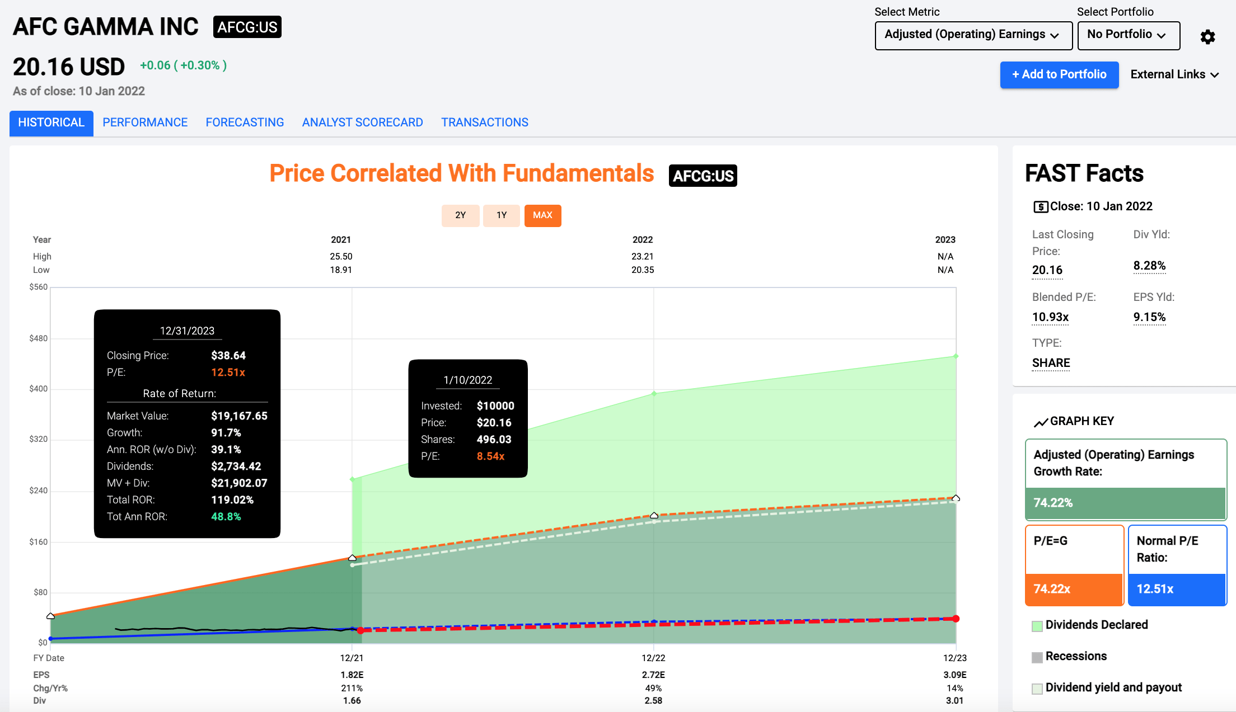Click the AFCG:US ticker badge beside company name
This screenshot has height=712, width=1236.
pos(247,27)
